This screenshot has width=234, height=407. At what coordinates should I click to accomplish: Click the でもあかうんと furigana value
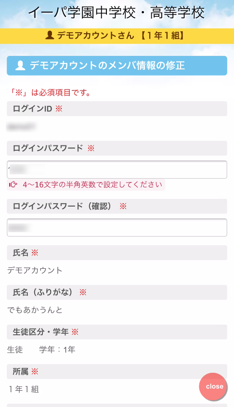[x=35, y=310]
